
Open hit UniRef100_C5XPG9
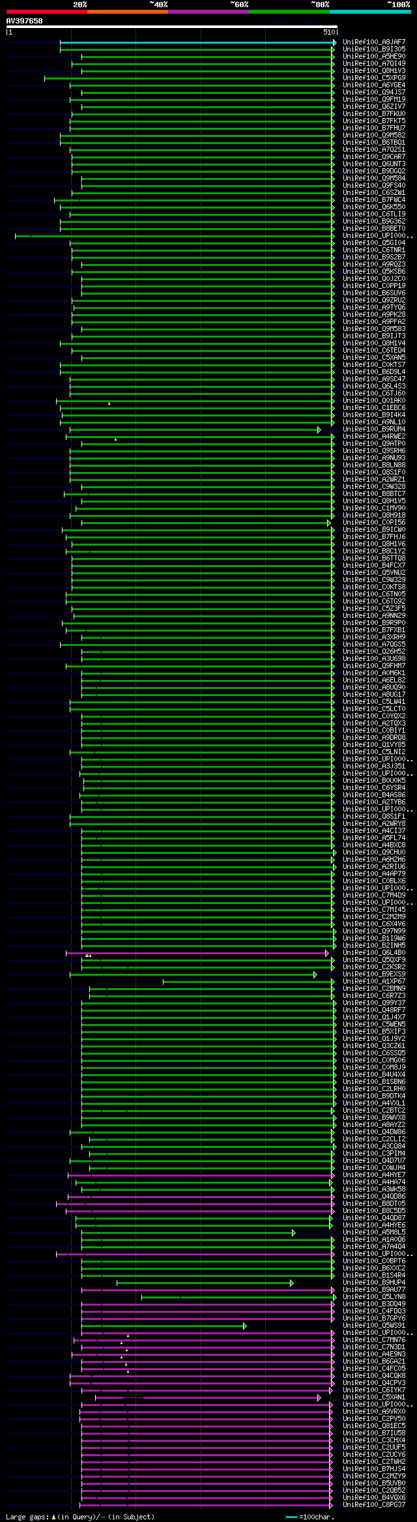[x=374, y=78]
